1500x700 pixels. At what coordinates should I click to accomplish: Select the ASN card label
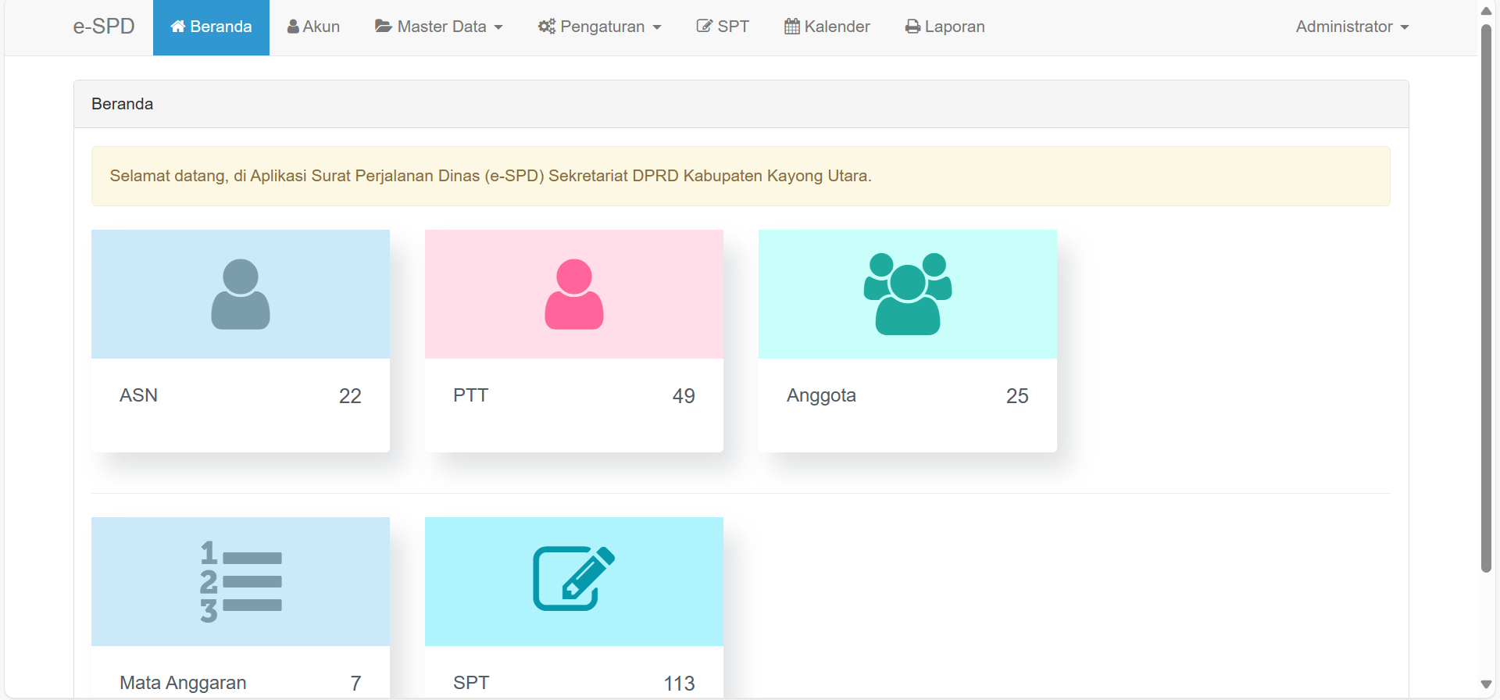(138, 395)
